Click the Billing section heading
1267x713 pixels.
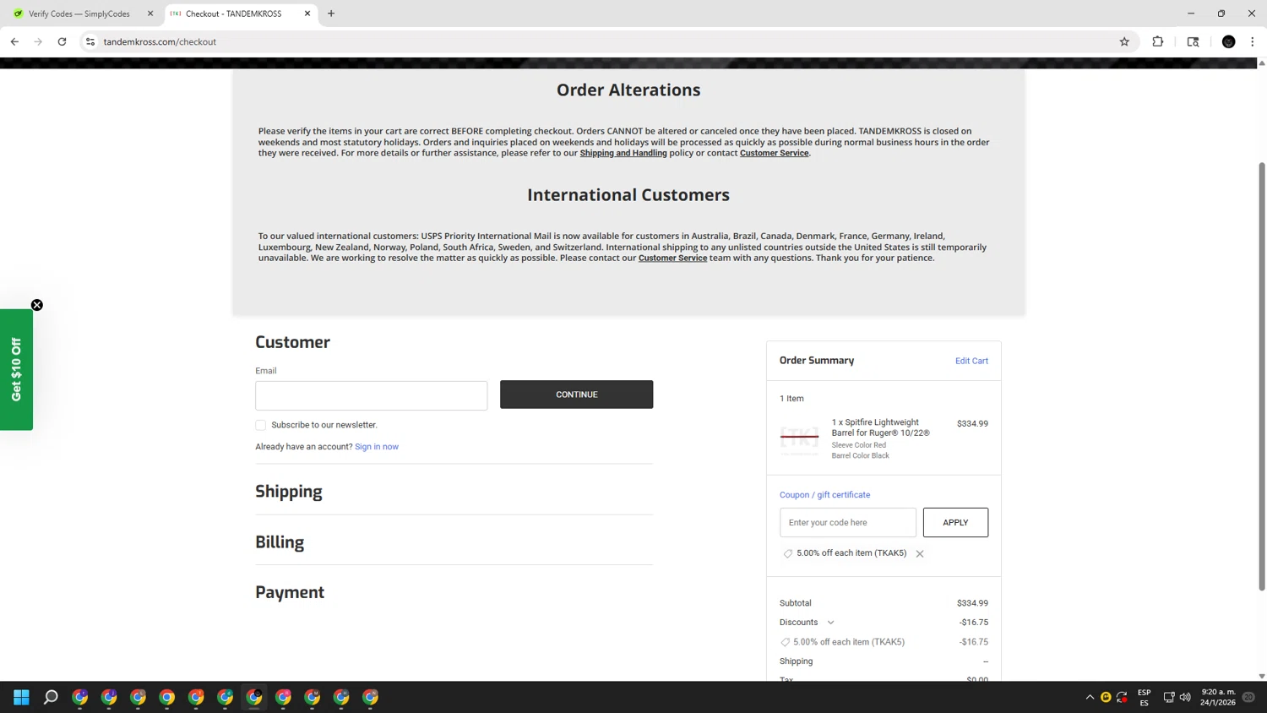click(x=280, y=542)
